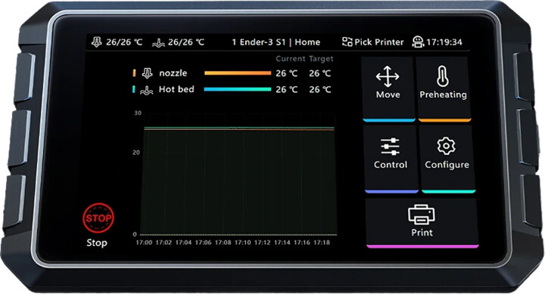
Task: Click the 'Stop' label under the red button
Action: pyautogui.click(x=97, y=243)
